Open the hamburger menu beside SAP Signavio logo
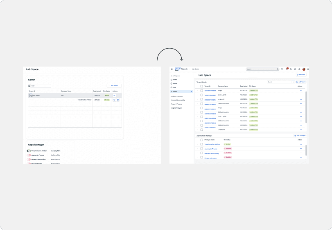 tap(172, 69)
